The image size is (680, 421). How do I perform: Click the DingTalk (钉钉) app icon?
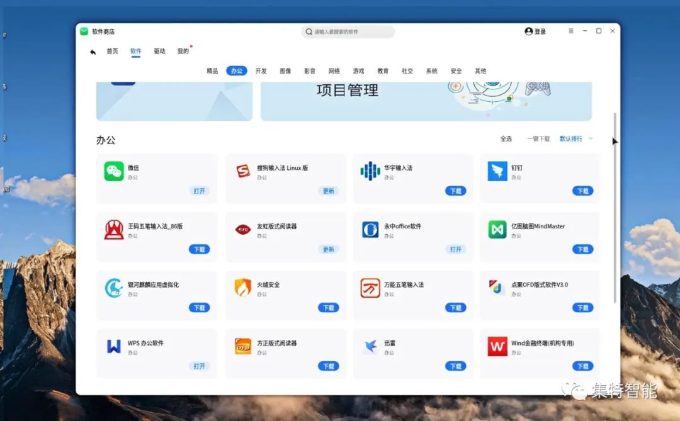[497, 171]
